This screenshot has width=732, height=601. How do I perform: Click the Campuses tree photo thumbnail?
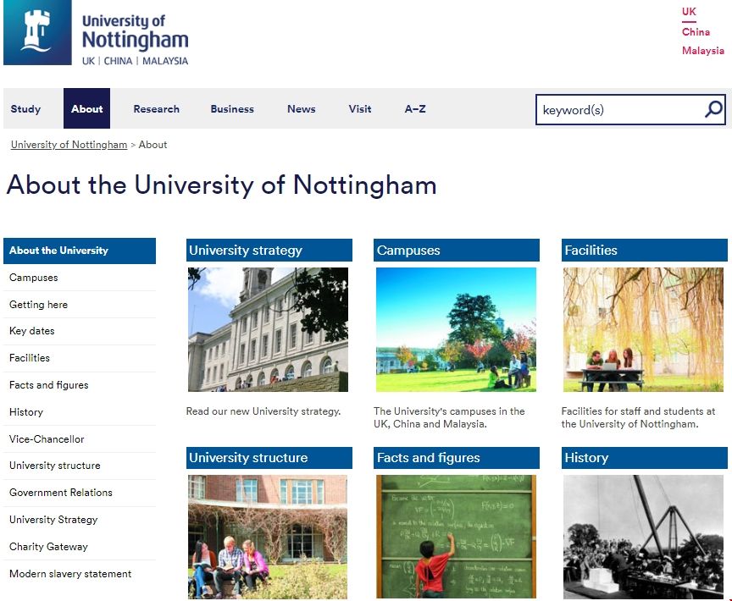(x=456, y=329)
